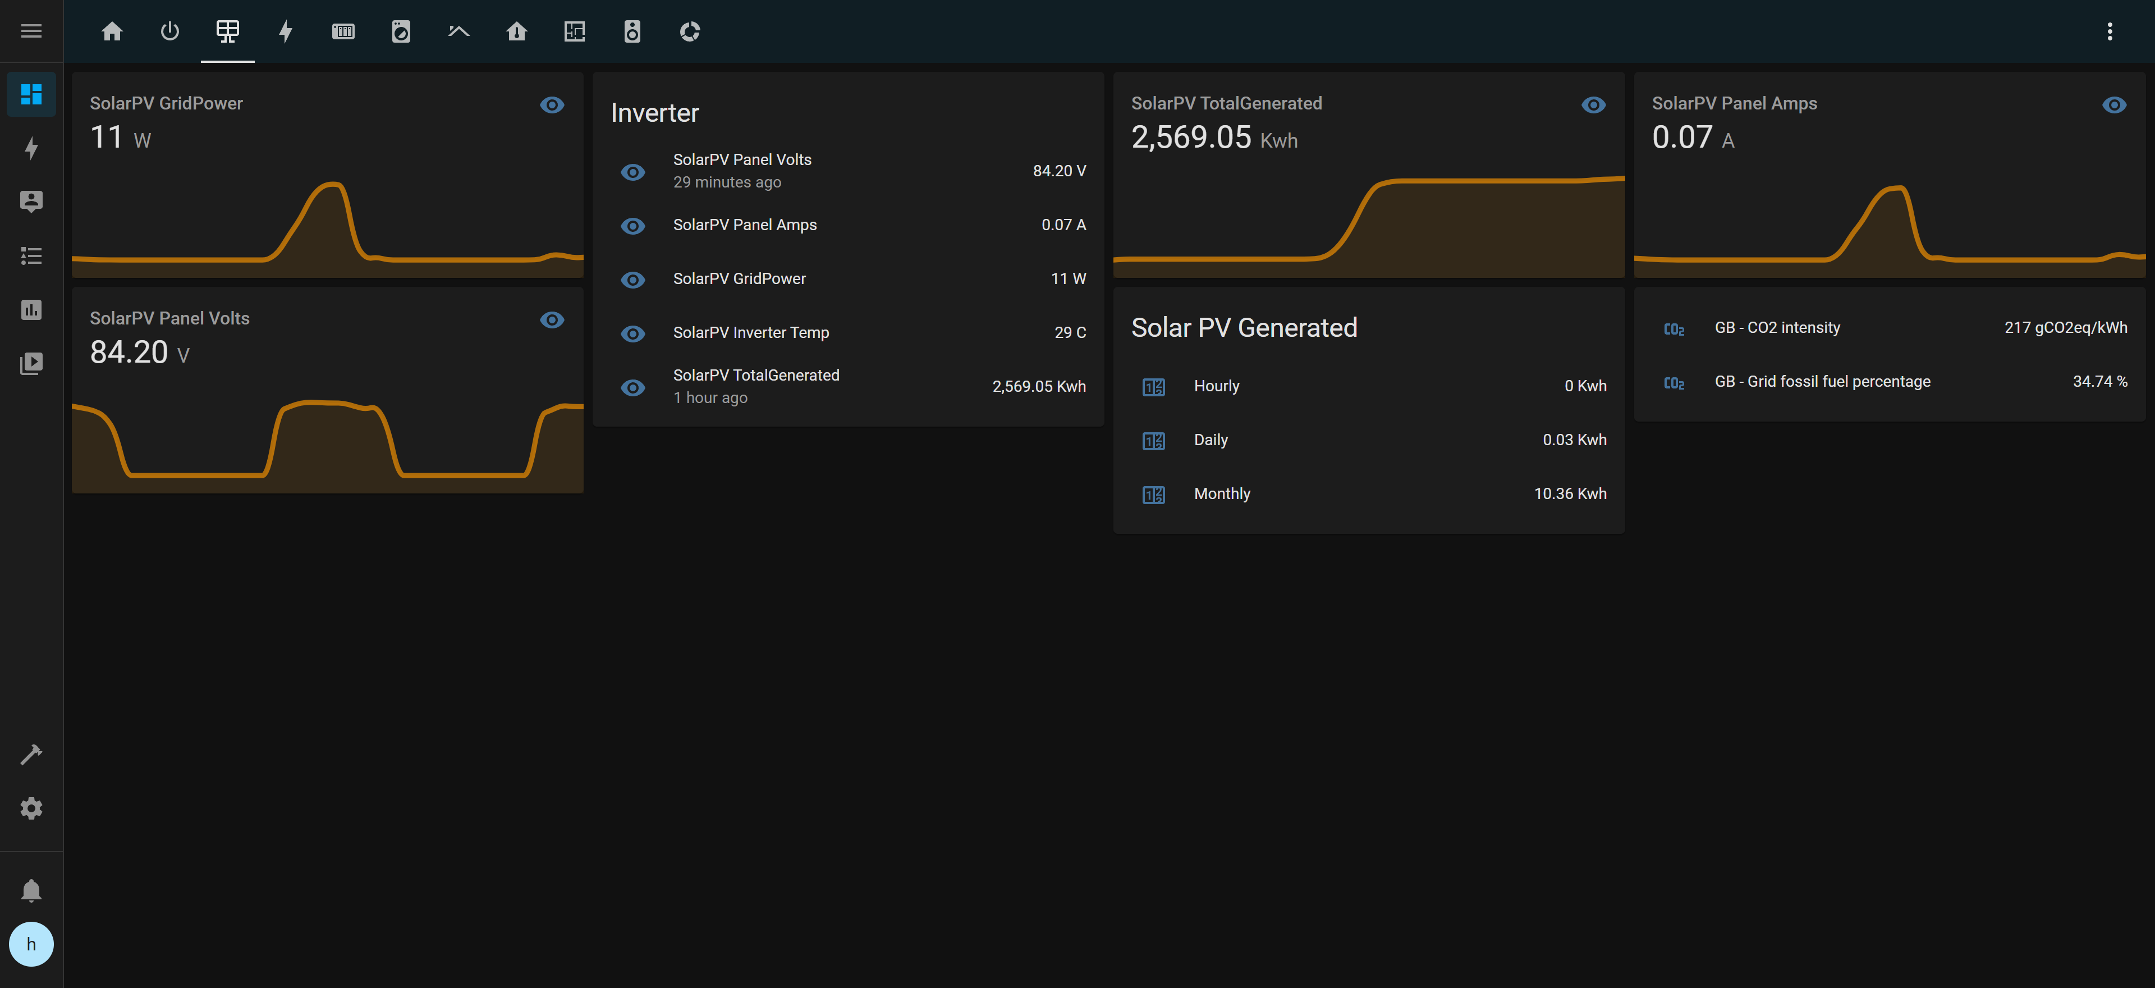
Task: Open Media browser icon in sidebar
Action: pos(31,363)
